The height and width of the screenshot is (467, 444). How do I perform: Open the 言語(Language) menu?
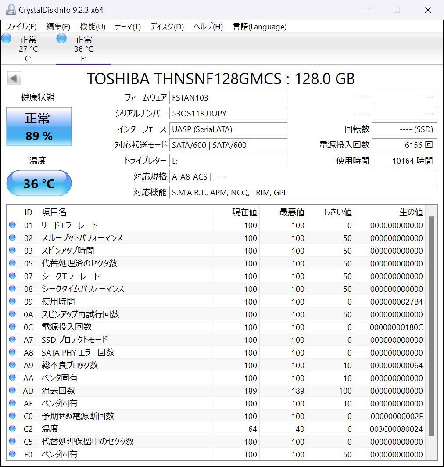(260, 27)
